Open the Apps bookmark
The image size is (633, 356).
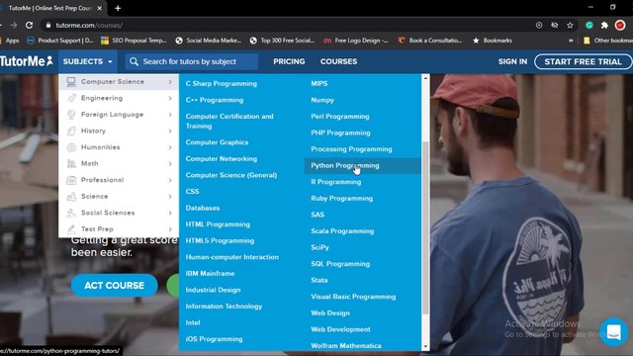click(10, 41)
